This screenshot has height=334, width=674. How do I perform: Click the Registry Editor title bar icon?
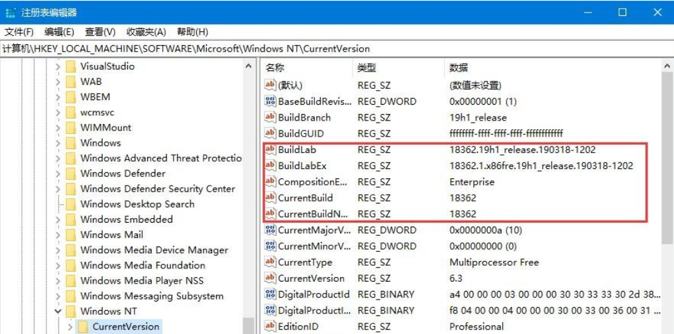(x=11, y=13)
